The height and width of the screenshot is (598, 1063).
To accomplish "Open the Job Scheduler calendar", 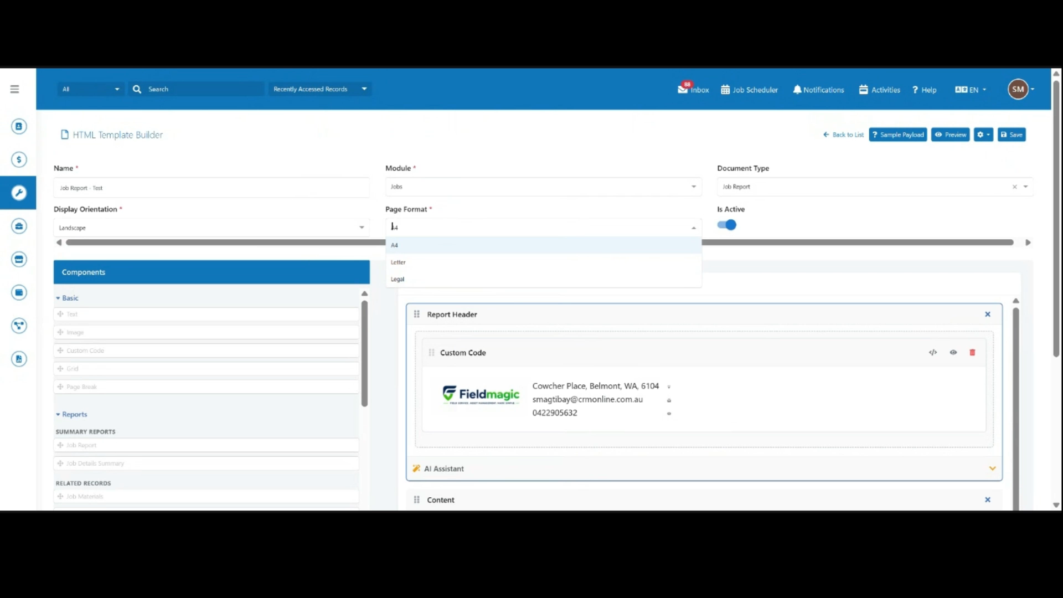I will point(749,90).
